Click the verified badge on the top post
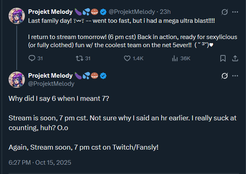This screenshot has height=174, width=246. point(103,12)
